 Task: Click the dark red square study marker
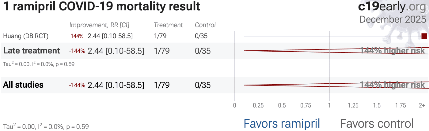(x=424, y=36)
